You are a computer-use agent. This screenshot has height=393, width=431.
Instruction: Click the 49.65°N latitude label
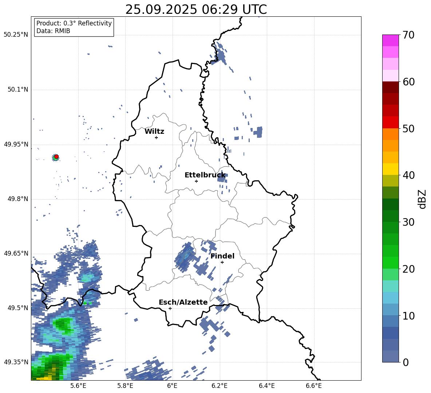pyautogui.click(x=16, y=253)
